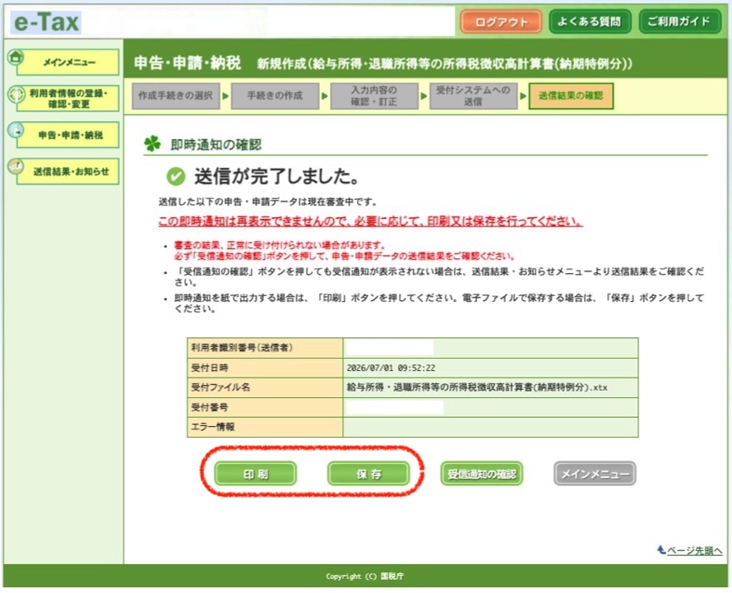Viewport: 732px width, 593px height.
Task: Open 利用者情報の登録・確認・変更 menu
Action: (x=68, y=99)
